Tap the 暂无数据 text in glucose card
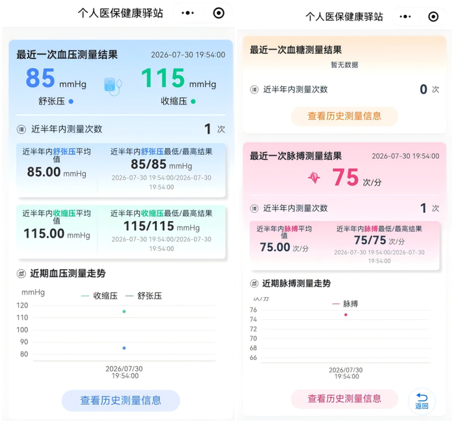 (344, 65)
